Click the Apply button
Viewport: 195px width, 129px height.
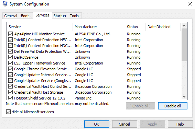152,124
